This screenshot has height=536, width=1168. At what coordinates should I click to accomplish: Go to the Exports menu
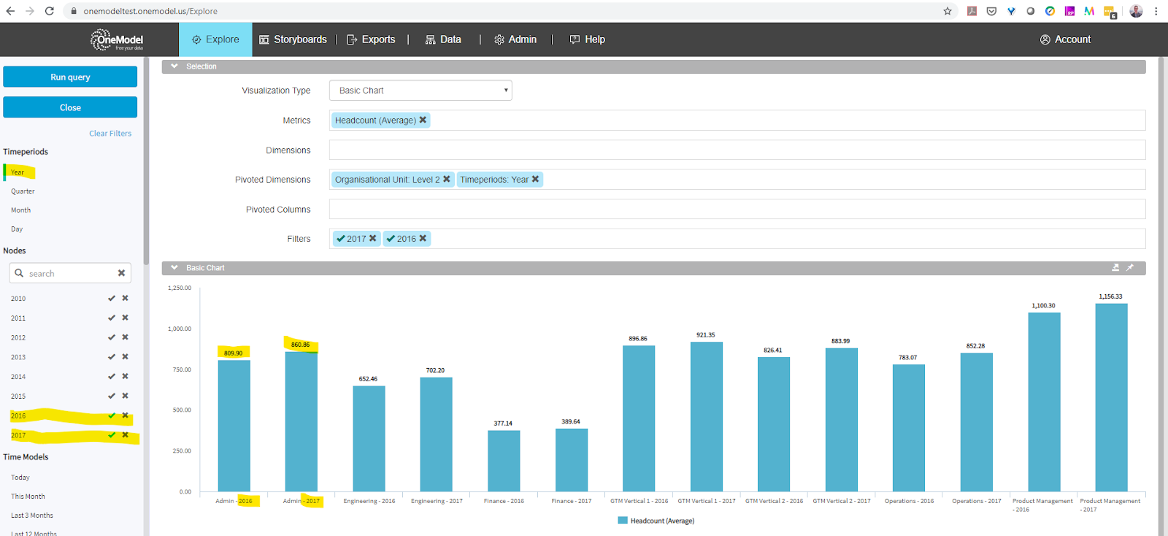click(x=371, y=39)
